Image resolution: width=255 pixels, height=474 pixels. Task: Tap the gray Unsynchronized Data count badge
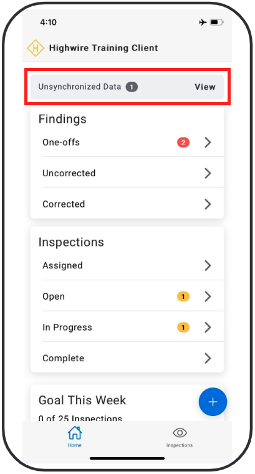(x=132, y=87)
